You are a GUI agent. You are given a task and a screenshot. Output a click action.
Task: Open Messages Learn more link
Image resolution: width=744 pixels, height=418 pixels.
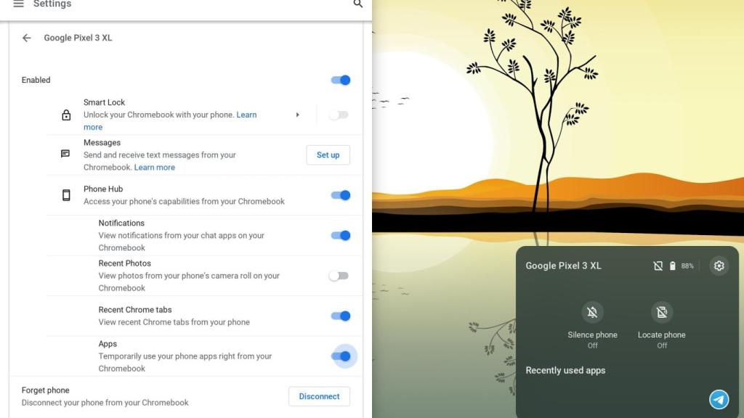154,168
